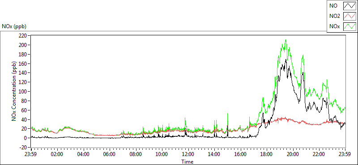This screenshot has height=165, width=358.
Task: Select the NOx legend label
Action: 335,26
